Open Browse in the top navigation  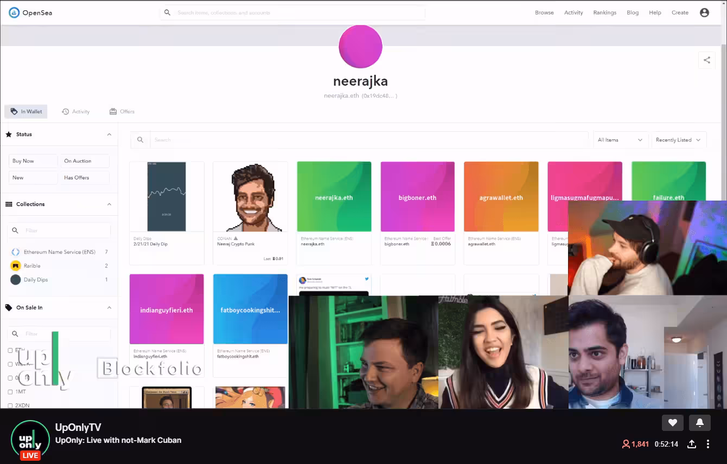point(544,12)
